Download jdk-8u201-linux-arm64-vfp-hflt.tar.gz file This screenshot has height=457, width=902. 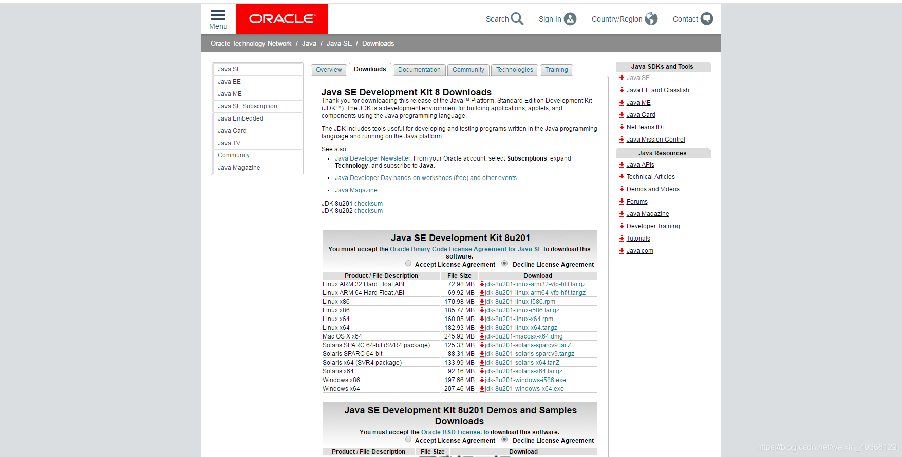coord(536,293)
